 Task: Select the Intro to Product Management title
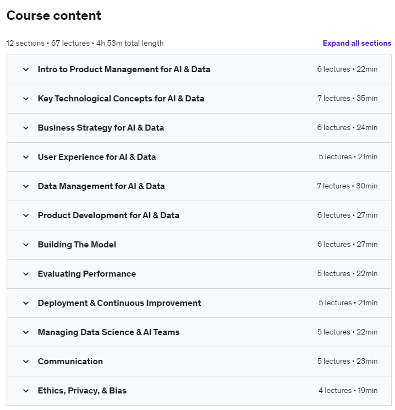click(124, 69)
